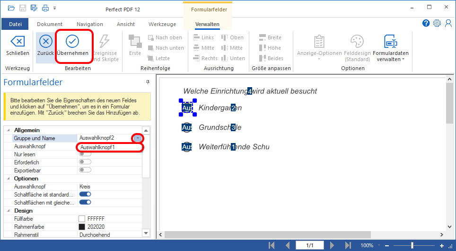
Task: Click the Auswahlknopf1 name input field
Action: click(x=110, y=147)
